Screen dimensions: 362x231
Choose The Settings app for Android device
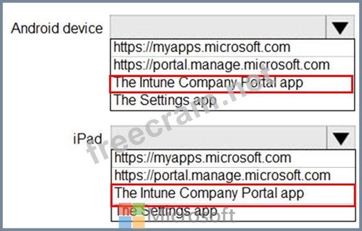click(232, 102)
